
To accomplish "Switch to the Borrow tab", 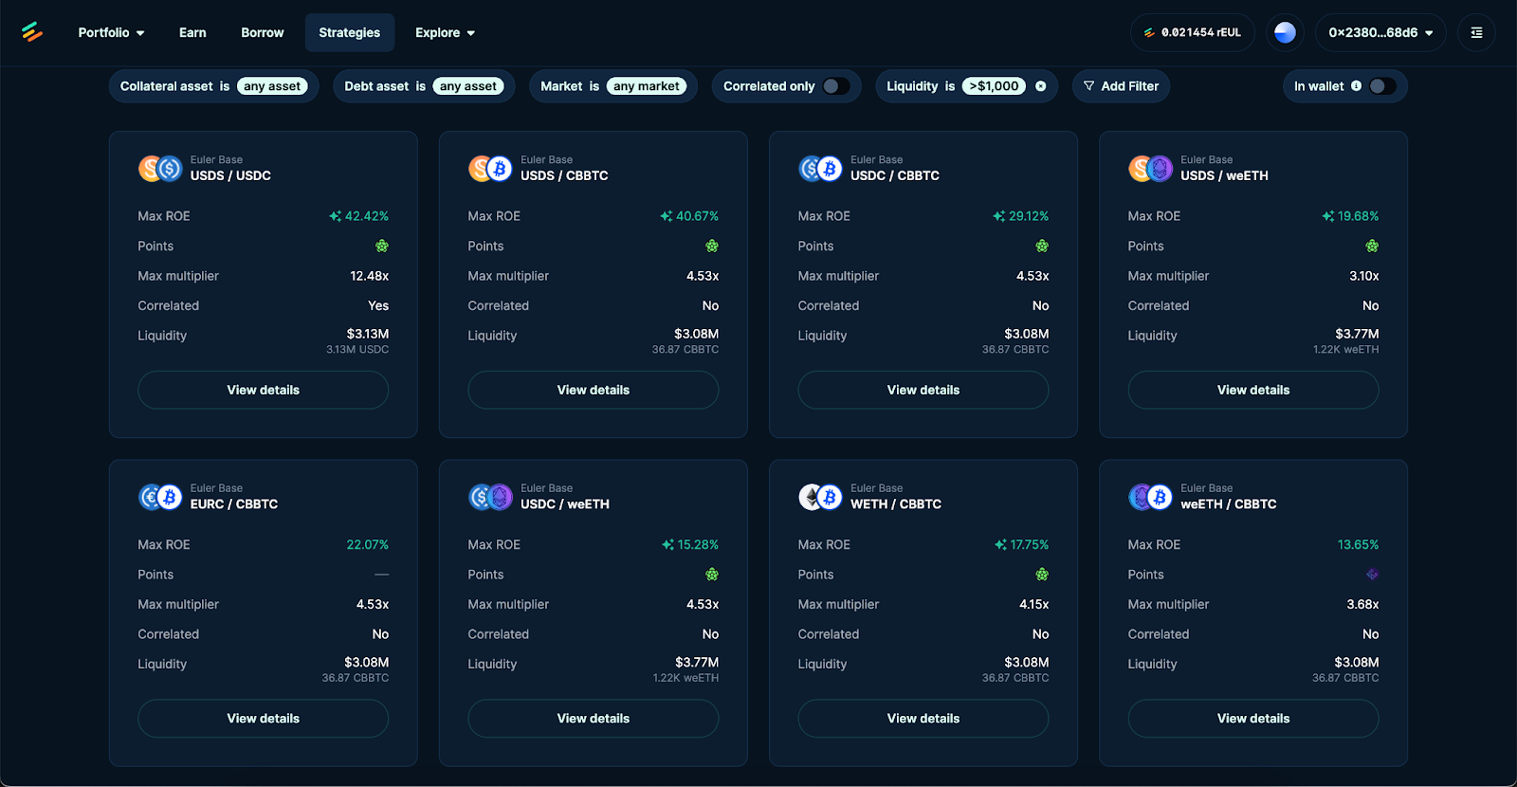I will pos(263,32).
